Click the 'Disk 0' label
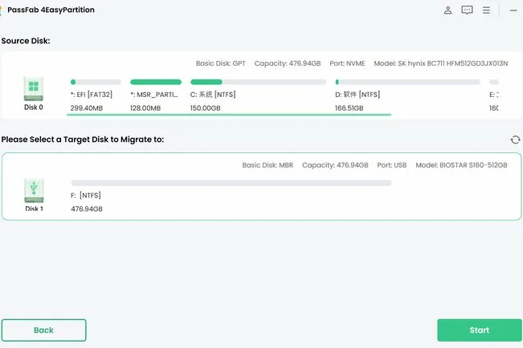The image size is (523, 348). point(34,107)
